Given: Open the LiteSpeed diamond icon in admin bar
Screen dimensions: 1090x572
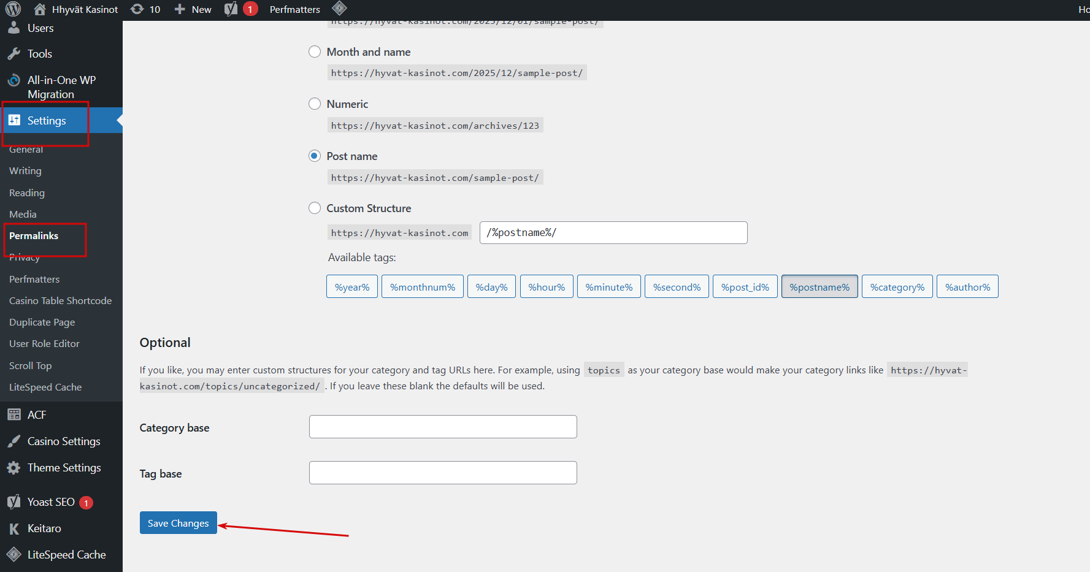Looking at the screenshot, I should click(x=339, y=9).
